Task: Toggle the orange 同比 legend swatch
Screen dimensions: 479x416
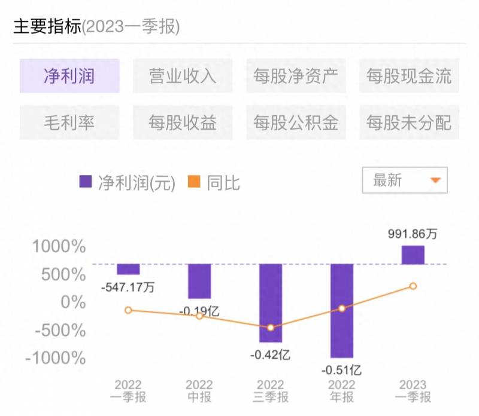Action: 194,182
